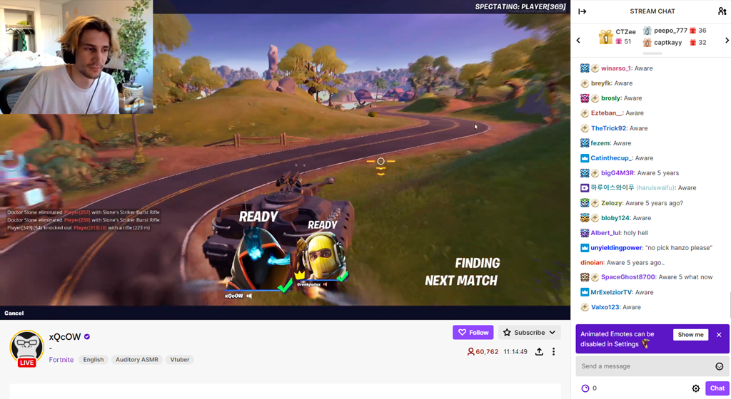Share the stream via share icon

click(x=539, y=352)
